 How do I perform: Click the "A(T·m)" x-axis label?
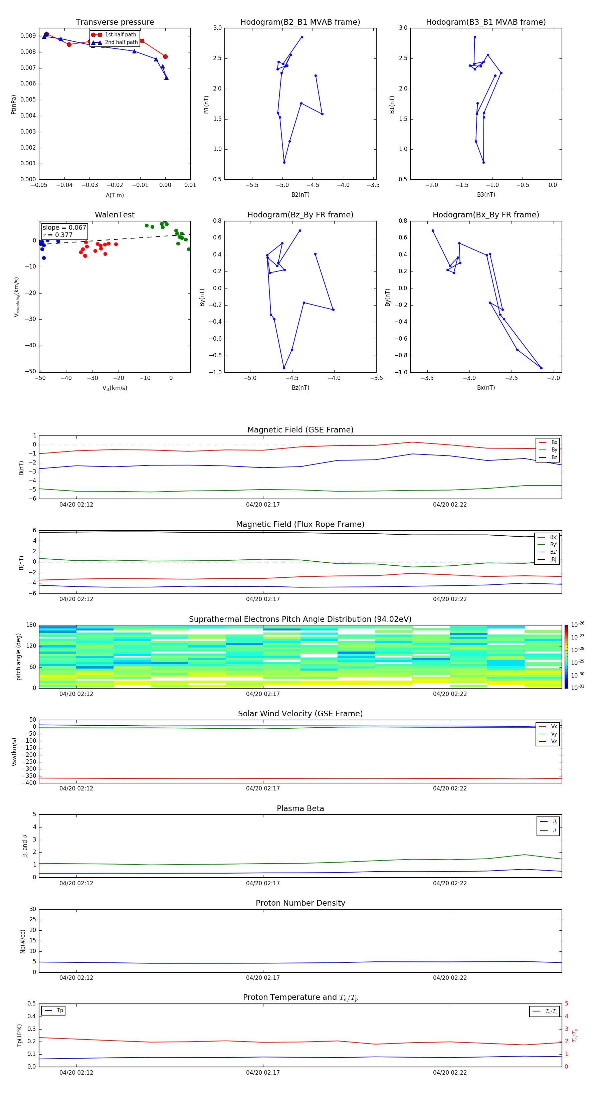click(x=115, y=195)
